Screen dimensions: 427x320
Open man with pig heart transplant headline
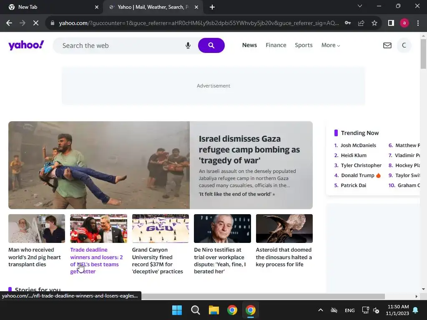click(x=35, y=257)
